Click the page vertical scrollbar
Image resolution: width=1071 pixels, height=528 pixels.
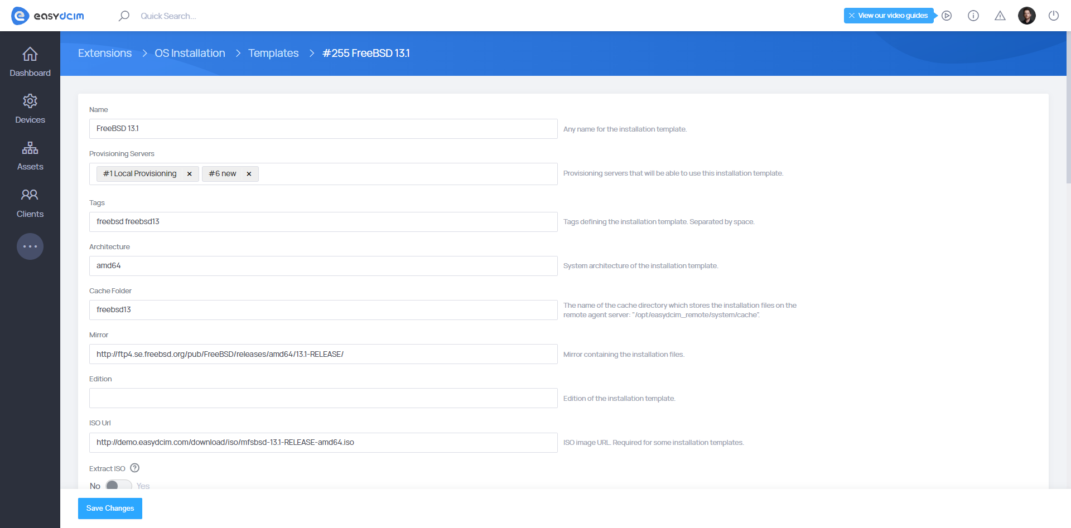[x=1068, y=107]
